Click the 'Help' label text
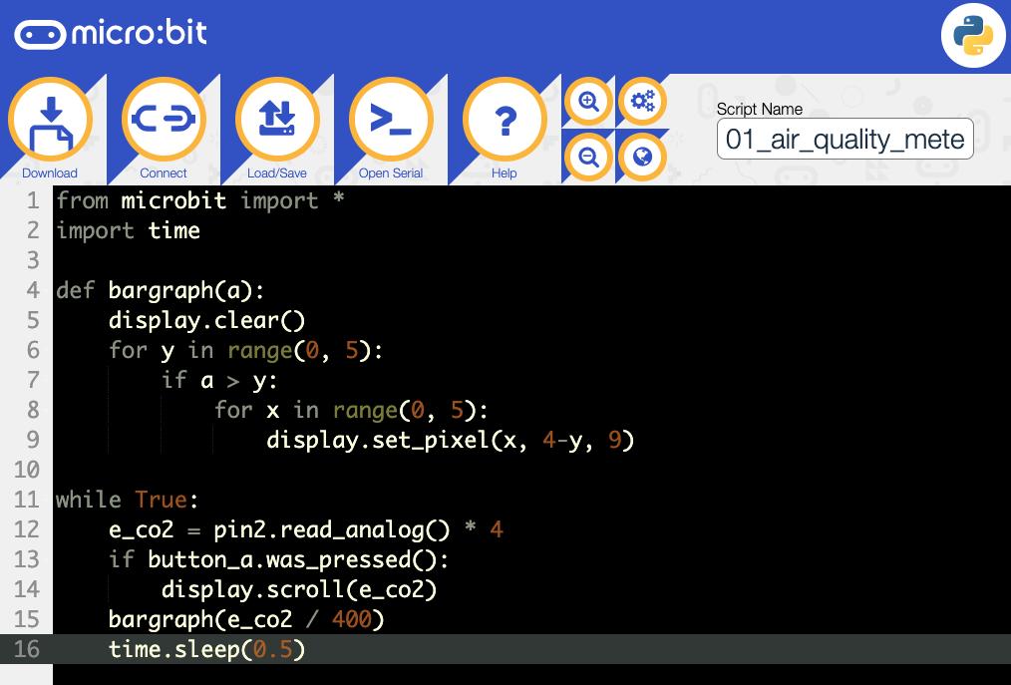 (505, 172)
